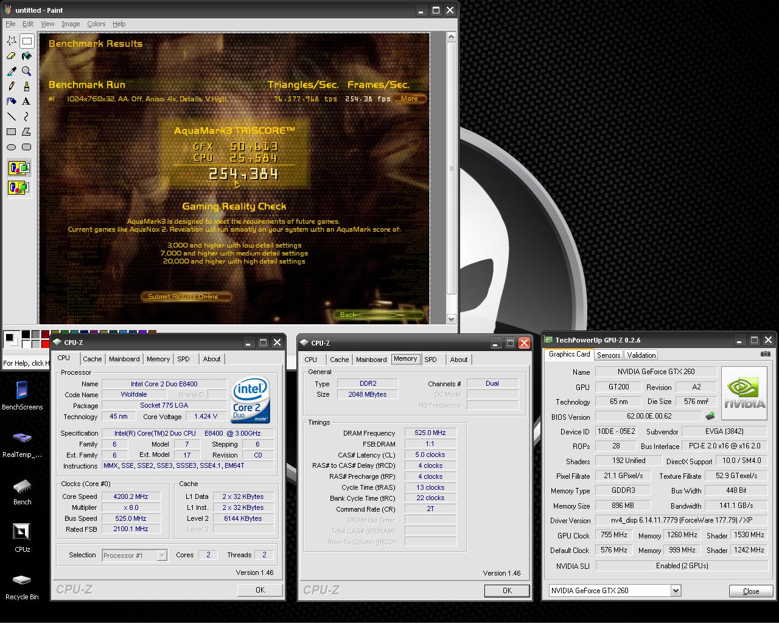Expand the NVIDIA GeForce GTX 260 dropdown
Viewport: 779px width, 623px height.
pos(676,590)
